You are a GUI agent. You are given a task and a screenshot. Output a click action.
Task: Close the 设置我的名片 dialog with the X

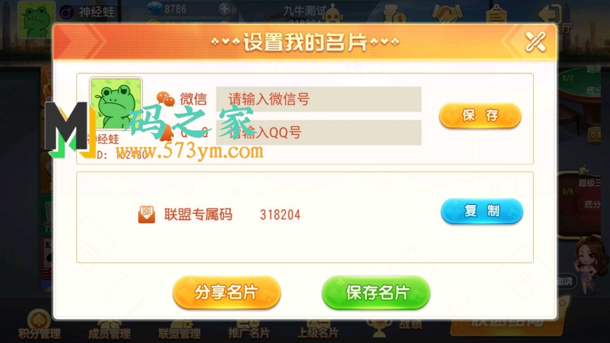coord(536,42)
